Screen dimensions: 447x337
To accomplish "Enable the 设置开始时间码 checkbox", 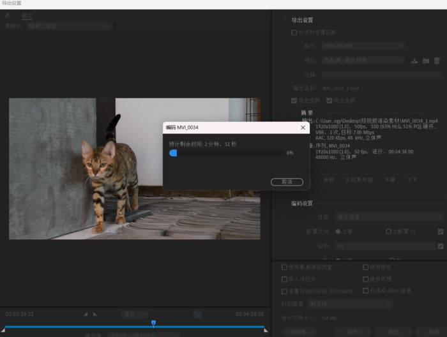I will (x=284, y=291).
